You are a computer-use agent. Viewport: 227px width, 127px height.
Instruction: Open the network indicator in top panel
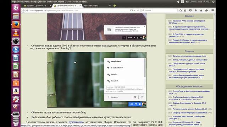pos(178,2)
